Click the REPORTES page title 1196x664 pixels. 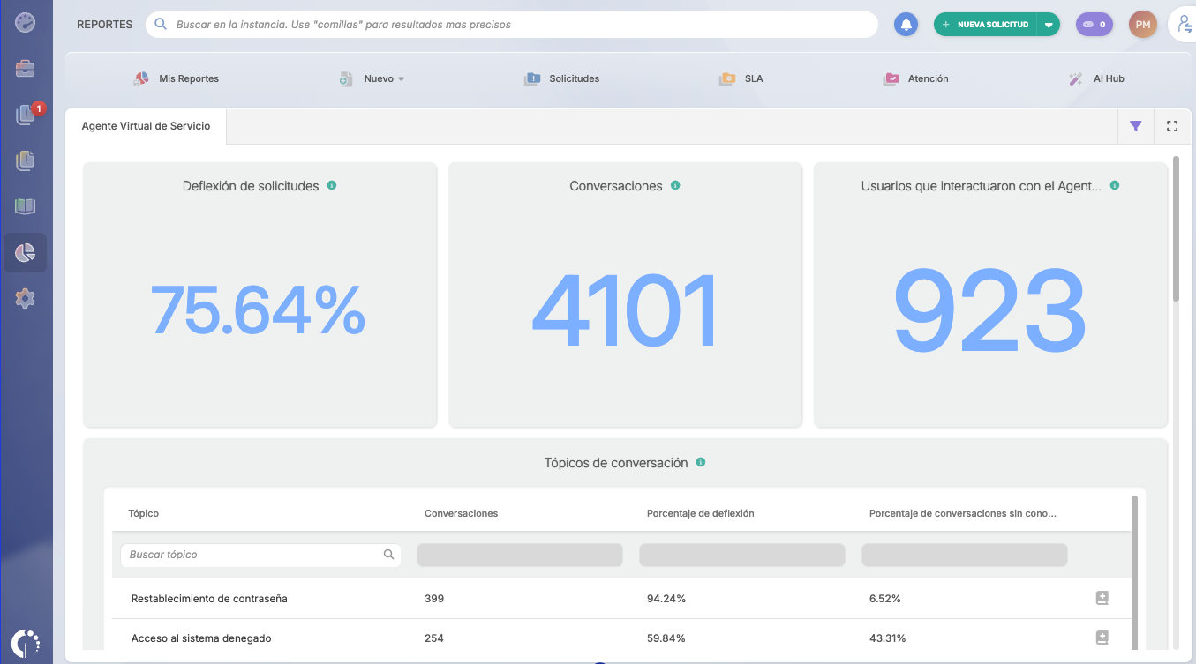(x=105, y=25)
